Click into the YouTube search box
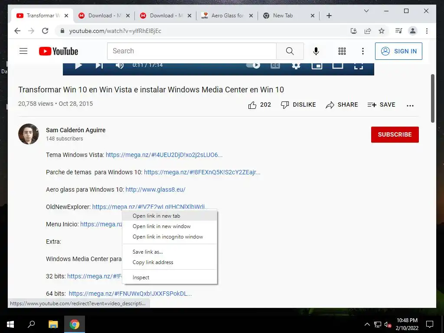The height and width of the screenshot is (333, 444). click(192, 51)
